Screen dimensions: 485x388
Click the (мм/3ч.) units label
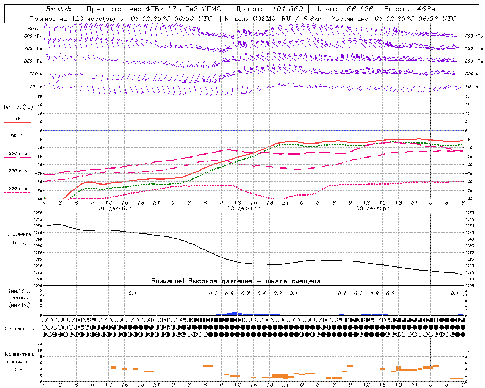[x=20, y=291]
